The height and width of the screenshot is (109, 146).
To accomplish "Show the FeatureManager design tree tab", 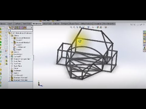I will (x=10, y=28).
